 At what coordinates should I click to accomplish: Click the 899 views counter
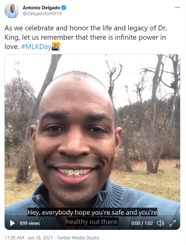click(x=30, y=223)
